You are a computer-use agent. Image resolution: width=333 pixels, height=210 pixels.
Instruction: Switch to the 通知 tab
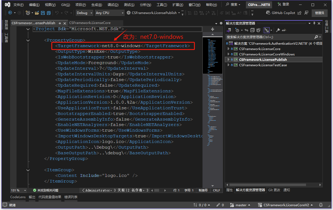point(287,190)
